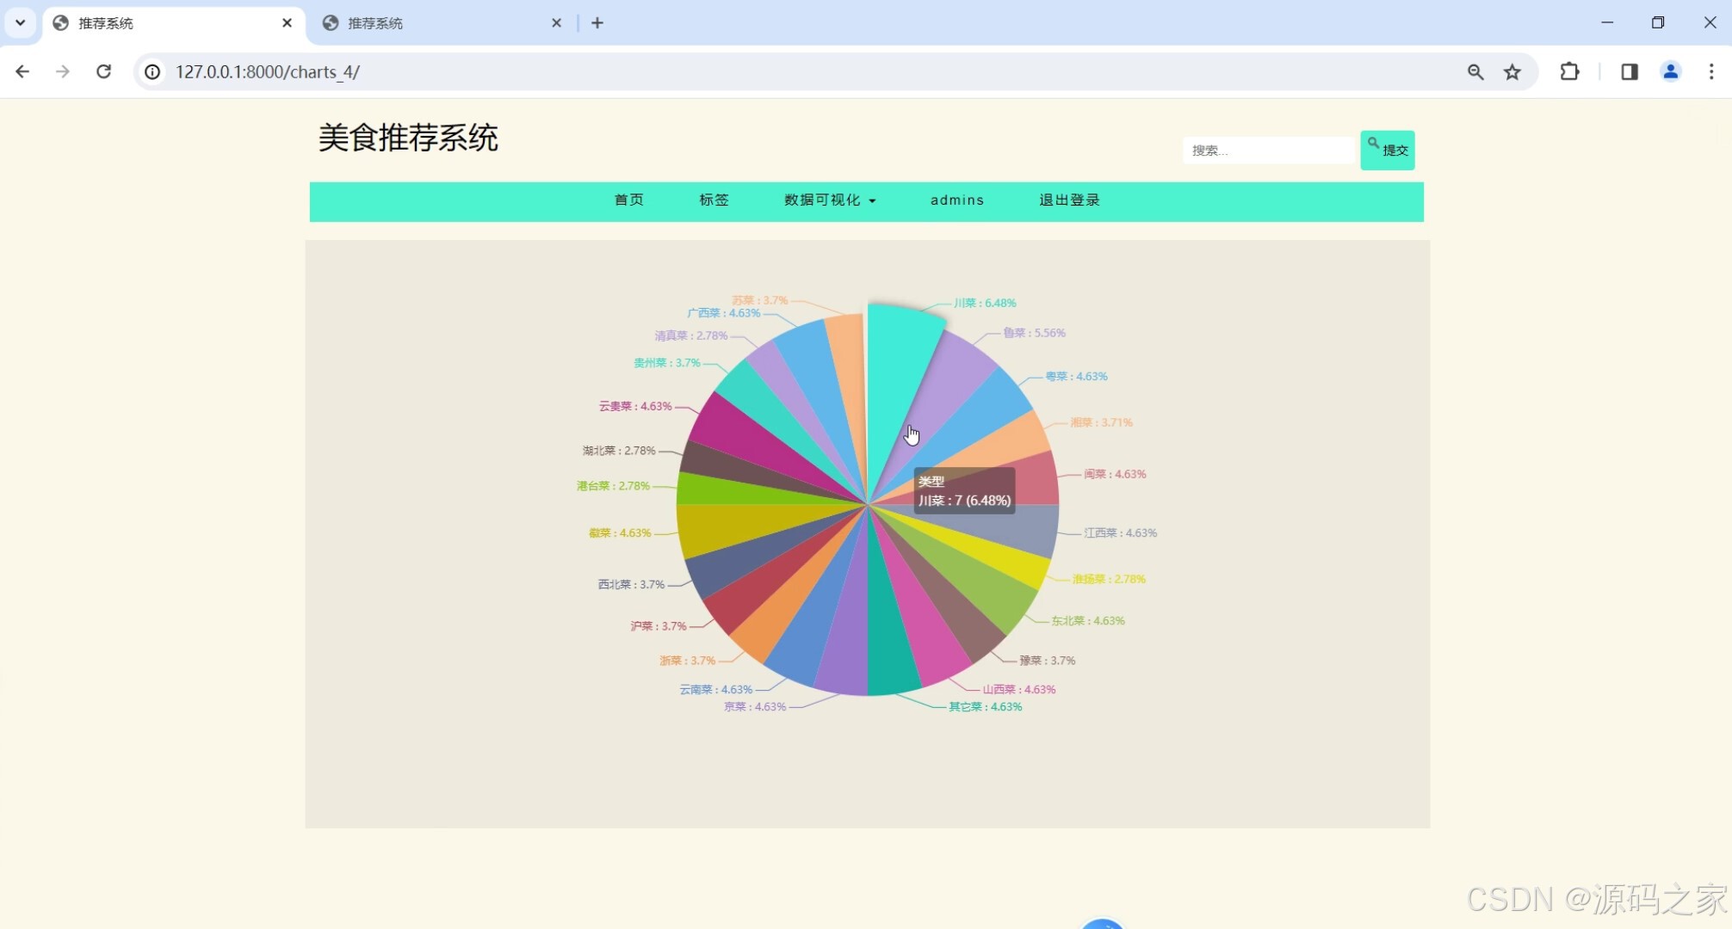Screen dimensions: 1732x929
Task: Click the bookmark star icon
Action: pyautogui.click(x=1512, y=71)
